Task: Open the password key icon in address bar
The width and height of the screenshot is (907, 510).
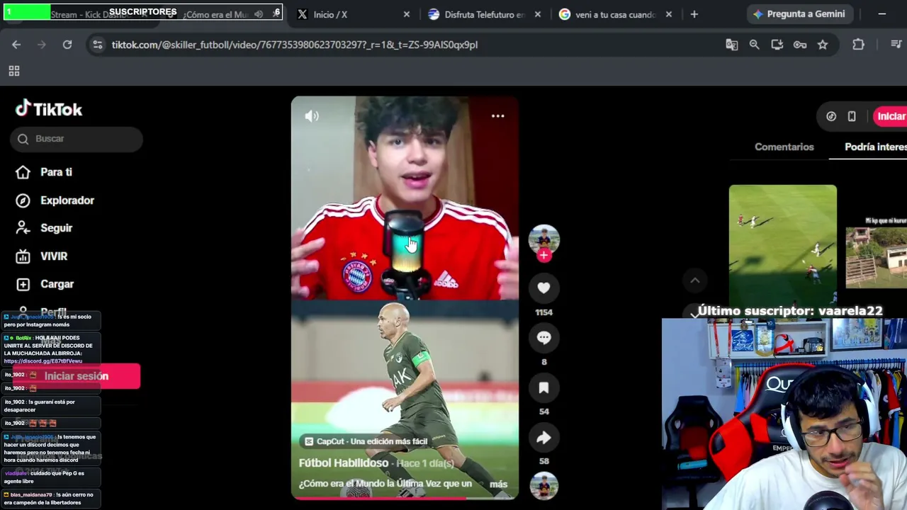Action: click(x=800, y=45)
